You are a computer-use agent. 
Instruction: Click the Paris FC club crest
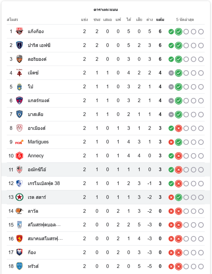(19, 45)
